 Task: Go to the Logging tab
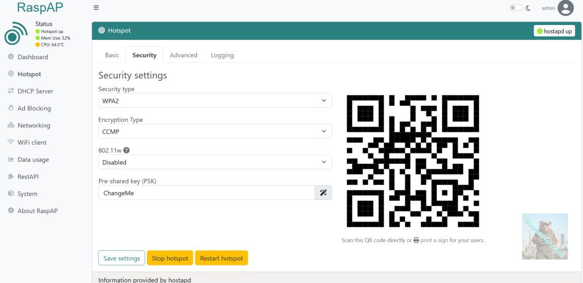pyautogui.click(x=223, y=55)
